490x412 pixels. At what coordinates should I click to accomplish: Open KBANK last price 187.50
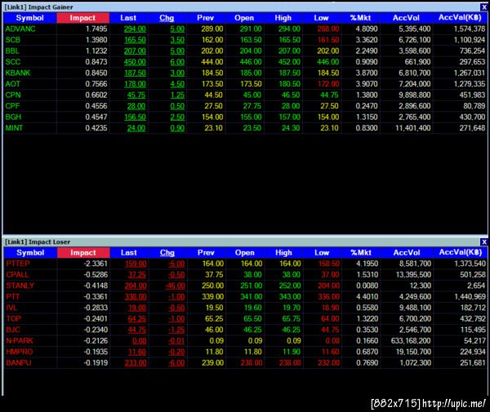pos(135,73)
